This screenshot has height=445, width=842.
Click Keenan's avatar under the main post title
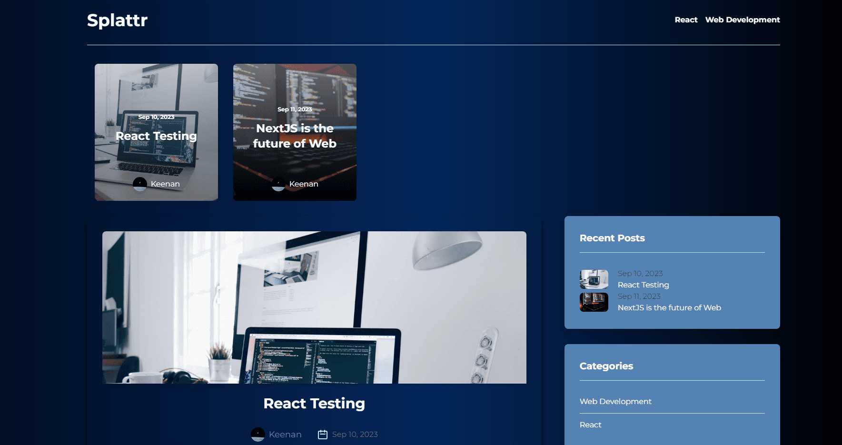coord(258,435)
